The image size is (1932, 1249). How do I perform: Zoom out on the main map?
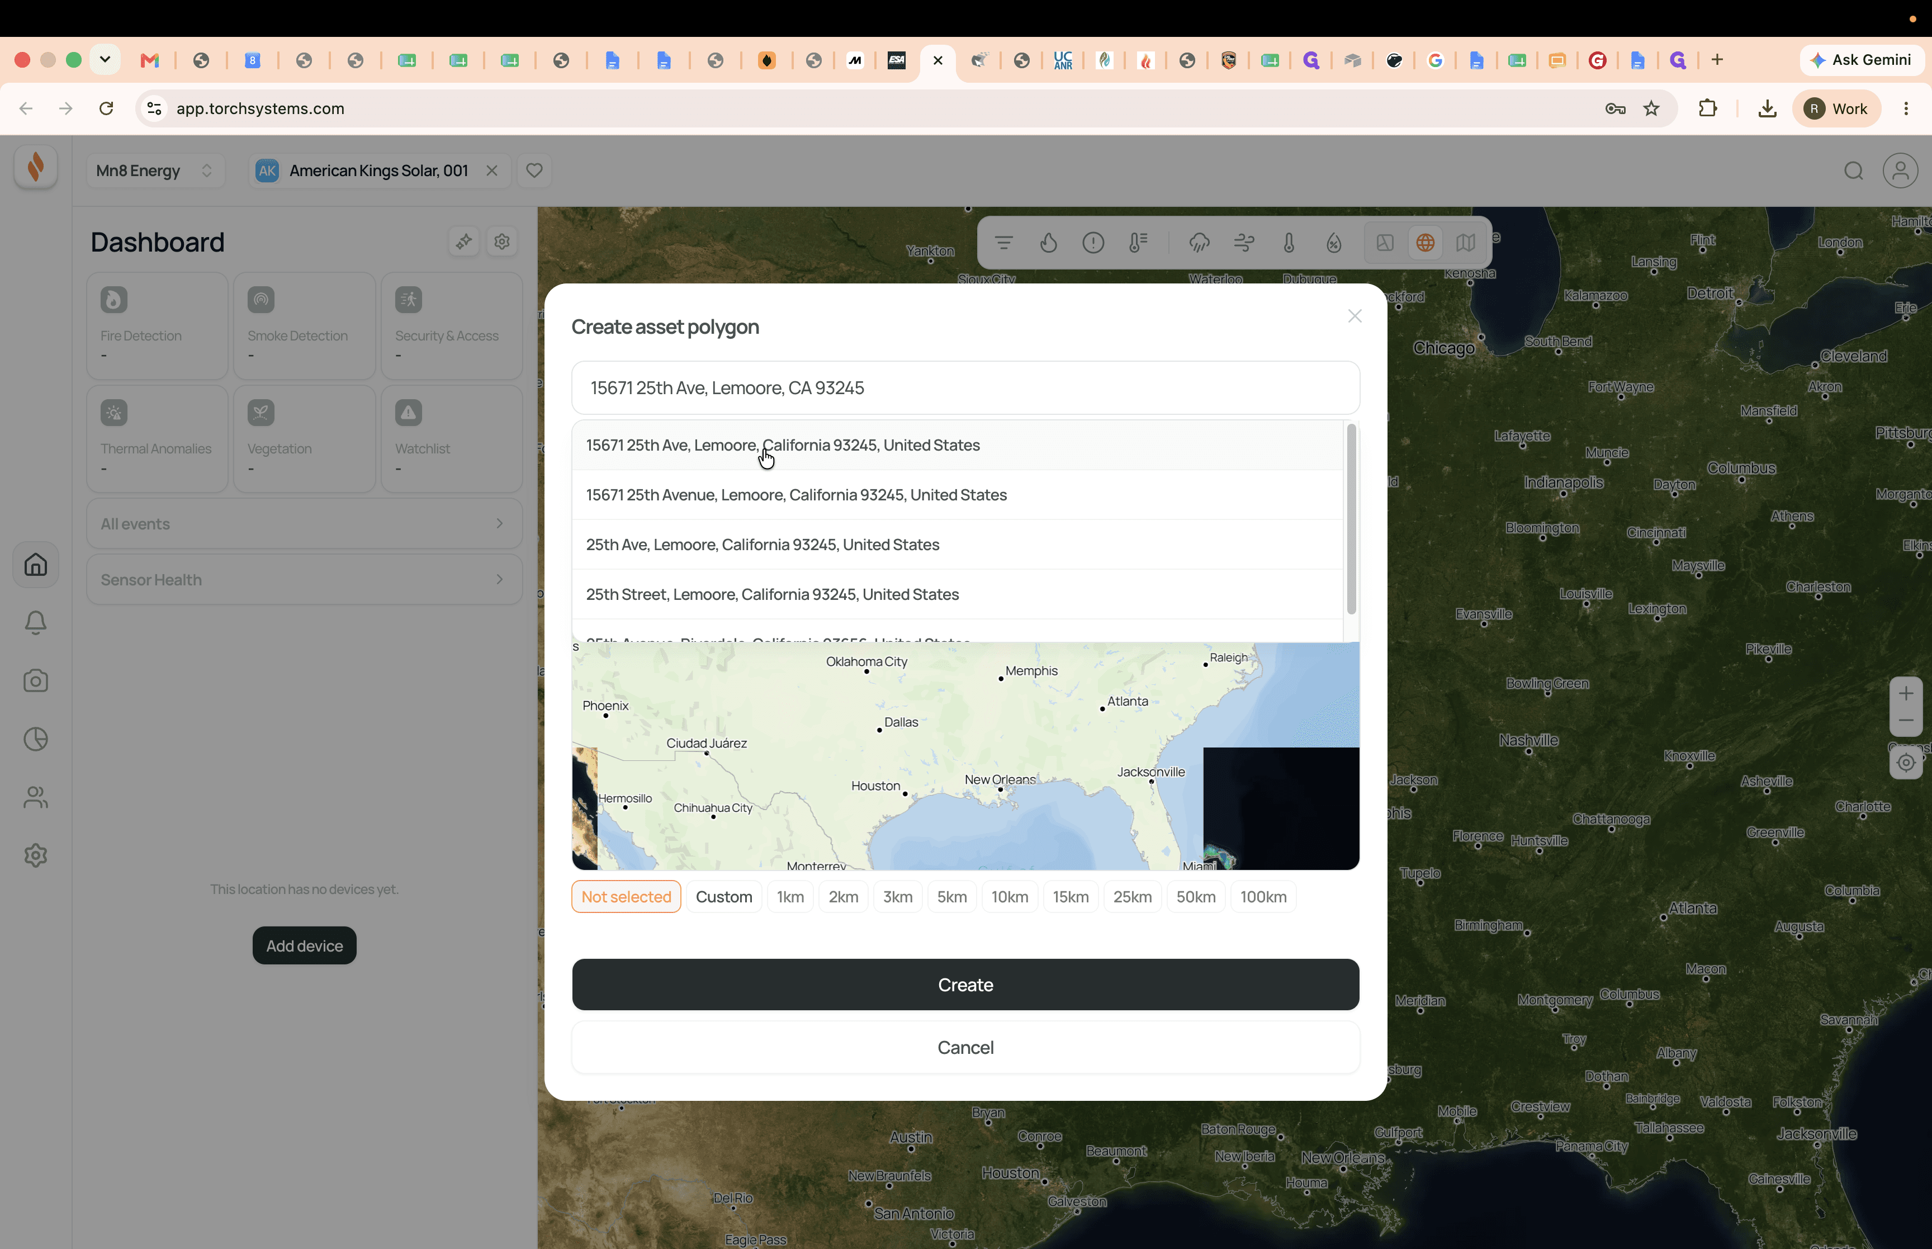(x=1906, y=721)
